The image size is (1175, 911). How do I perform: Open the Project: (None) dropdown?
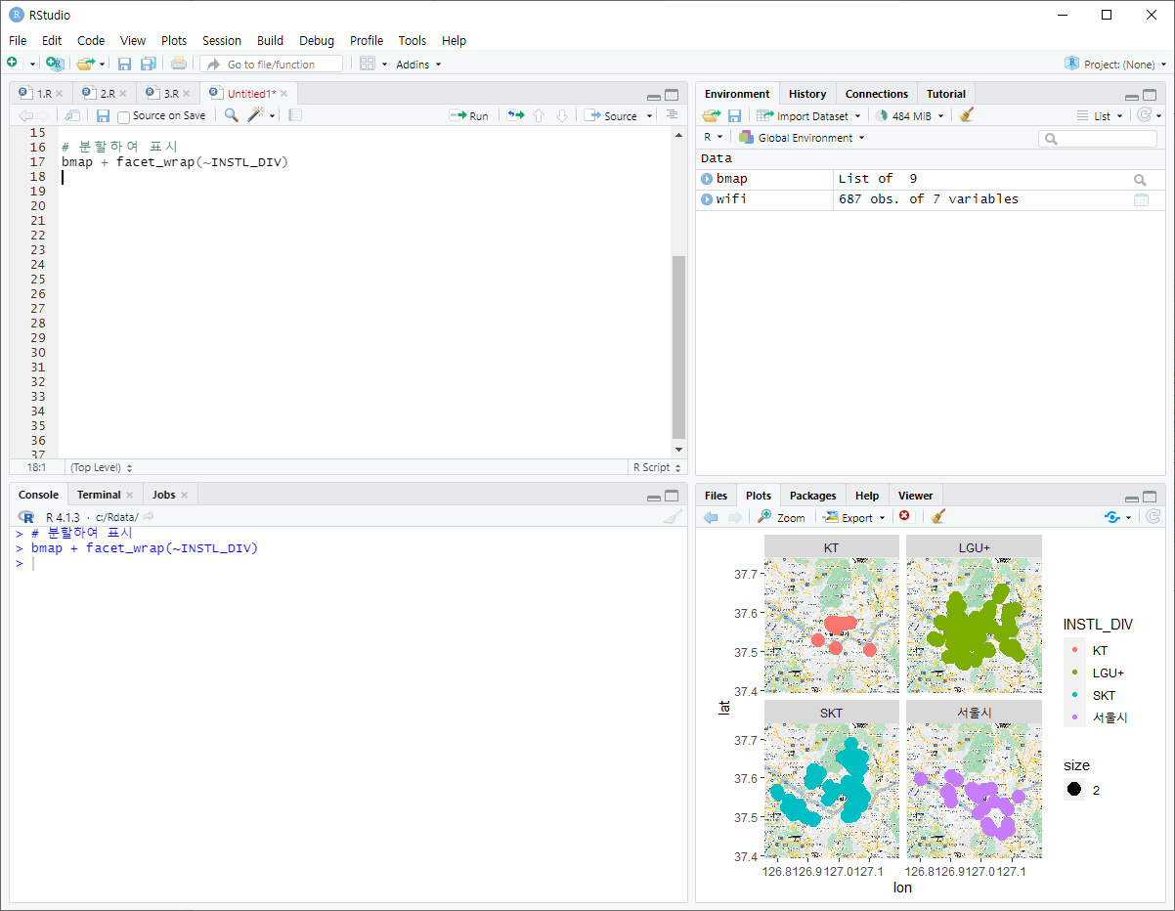(1116, 64)
